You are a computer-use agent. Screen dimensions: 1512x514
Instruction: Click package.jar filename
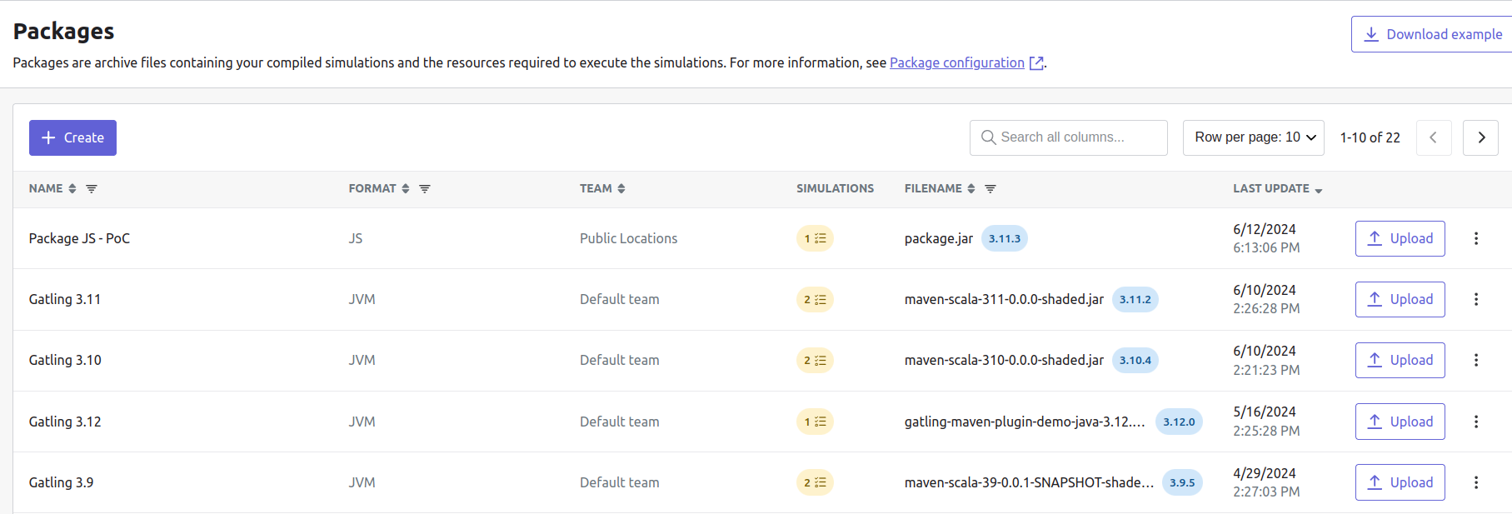939,239
